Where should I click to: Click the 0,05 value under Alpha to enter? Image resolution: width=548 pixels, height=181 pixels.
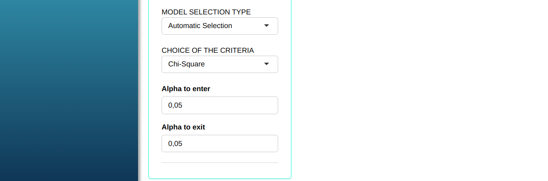175,106
